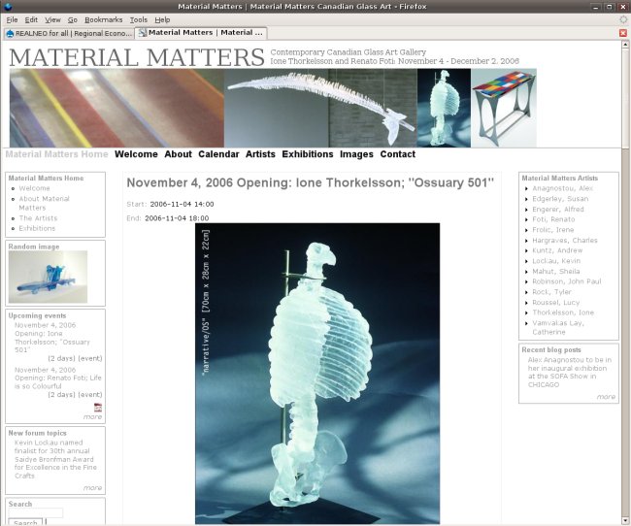Open artist Foti, Renato

click(x=553, y=219)
